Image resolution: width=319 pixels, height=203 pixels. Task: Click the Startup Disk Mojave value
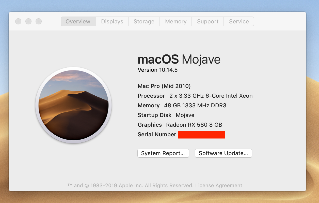[x=185, y=115]
